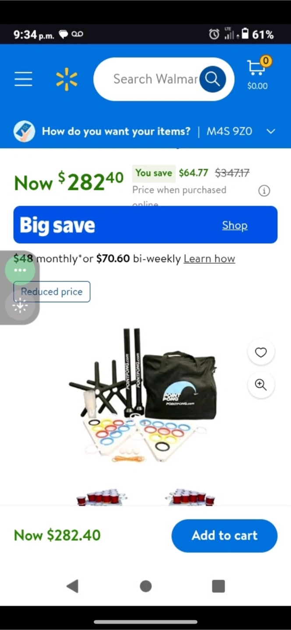Open the 'Learn how' financing link
The width and height of the screenshot is (291, 630).
point(209,259)
